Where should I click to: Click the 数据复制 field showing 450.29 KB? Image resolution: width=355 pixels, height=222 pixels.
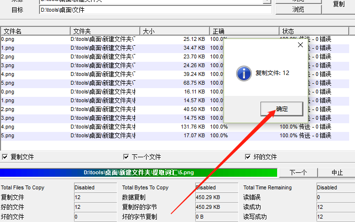pos(217,197)
